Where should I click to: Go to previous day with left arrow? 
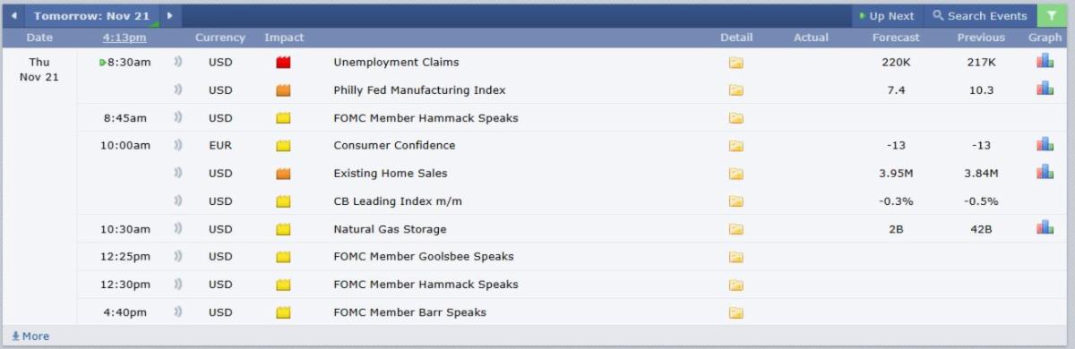tap(13, 16)
